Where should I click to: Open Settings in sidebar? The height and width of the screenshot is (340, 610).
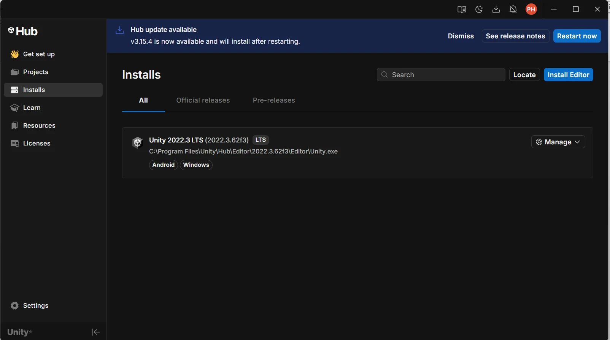(x=53, y=305)
